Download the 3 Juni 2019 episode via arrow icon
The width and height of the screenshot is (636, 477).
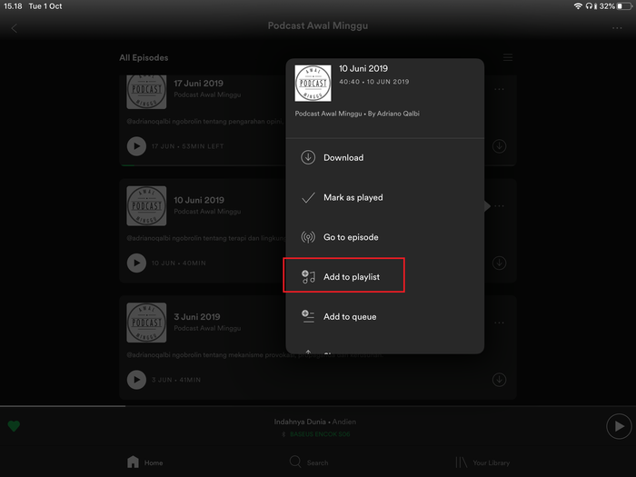499,380
